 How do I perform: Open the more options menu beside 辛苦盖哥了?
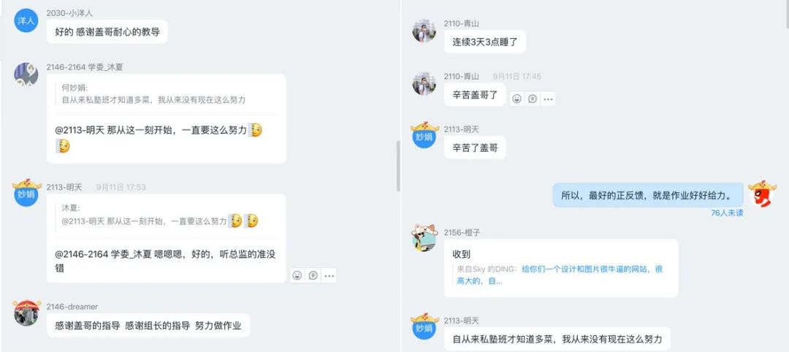point(548,99)
